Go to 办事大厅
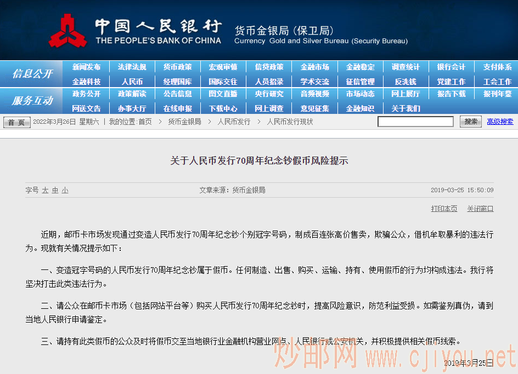The height and width of the screenshot is (374, 518). tap(132, 108)
